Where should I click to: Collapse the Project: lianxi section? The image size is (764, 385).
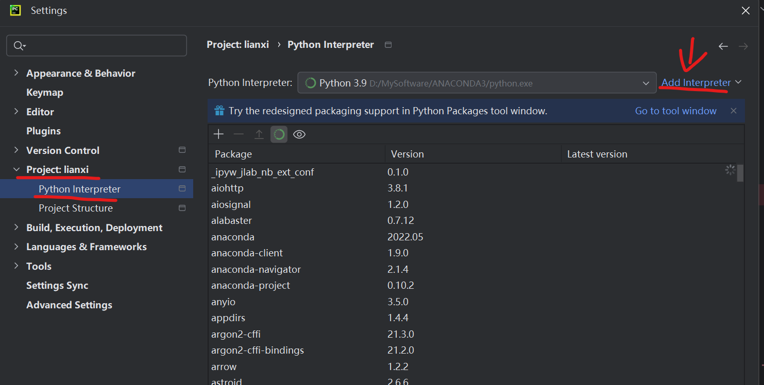(x=16, y=169)
